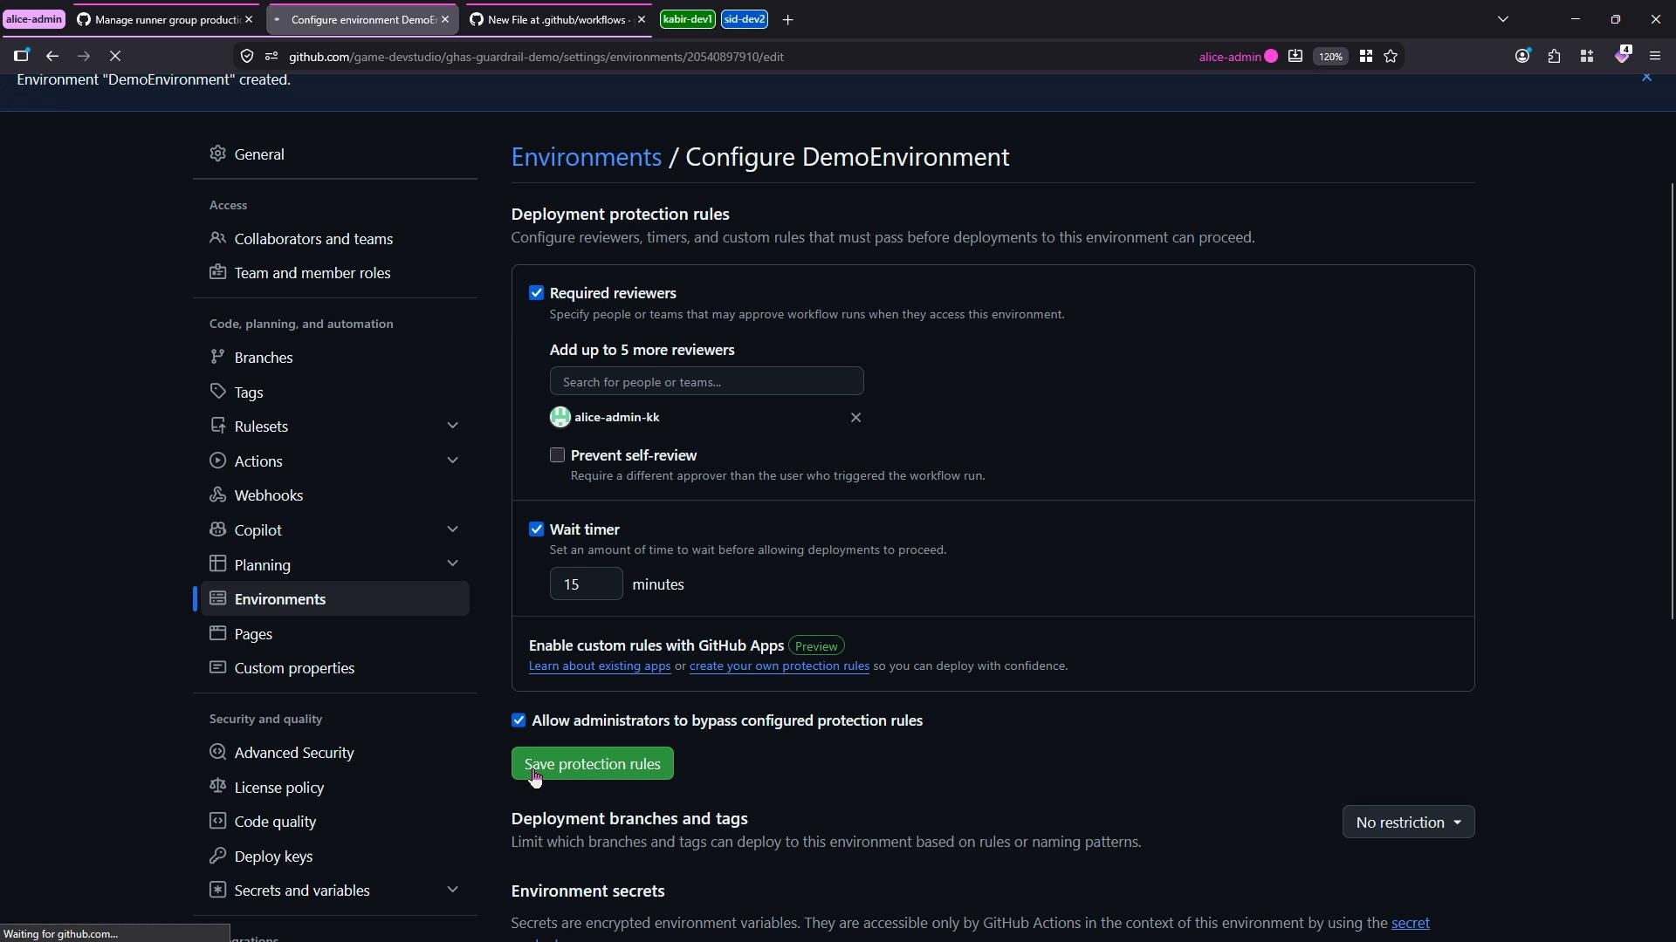Toggle the Wait timer checkbox
The height and width of the screenshot is (942, 1676).
pos(536,529)
